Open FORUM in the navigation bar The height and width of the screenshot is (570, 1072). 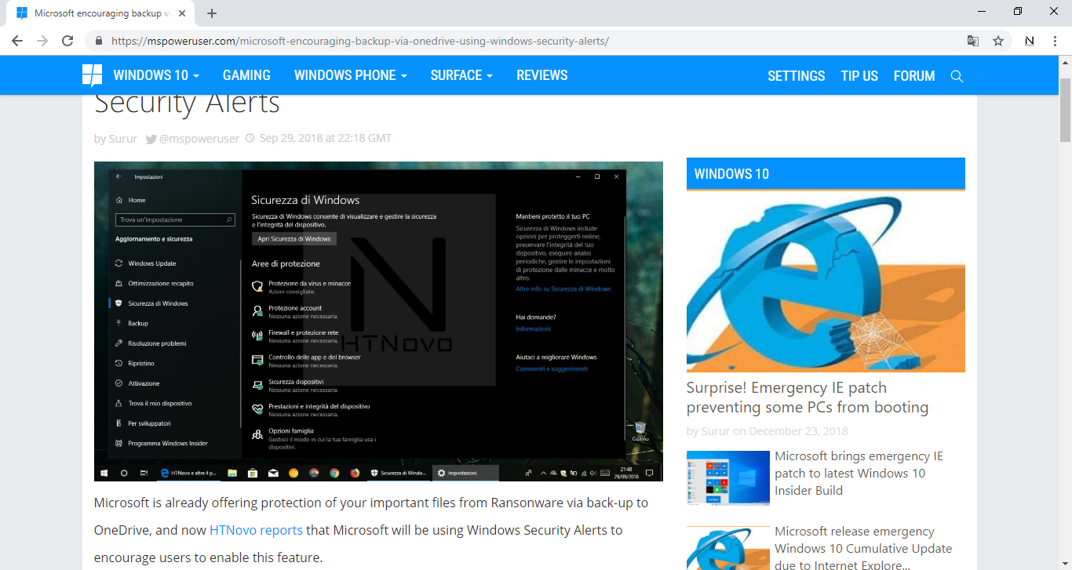[x=914, y=76]
